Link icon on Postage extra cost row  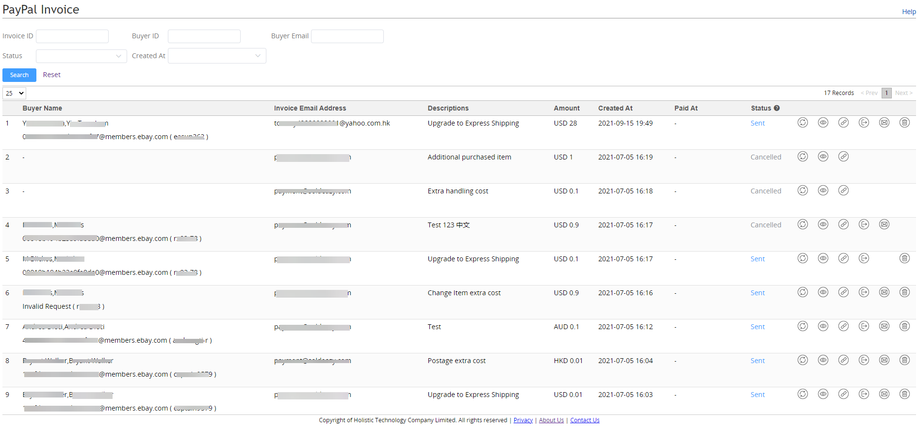tap(844, 360)
